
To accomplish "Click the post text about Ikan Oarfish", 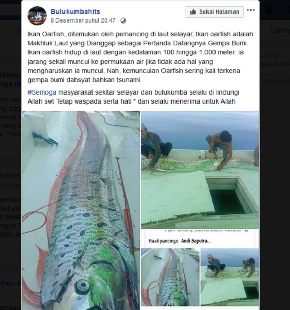I will point(140,57).
